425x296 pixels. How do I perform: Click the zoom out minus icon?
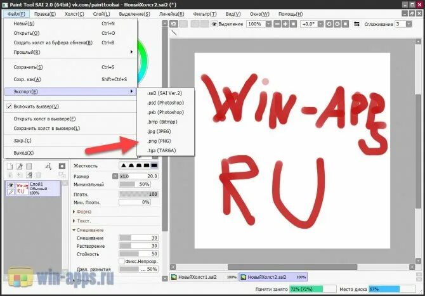pyautogui.click(x=277, y=24)
